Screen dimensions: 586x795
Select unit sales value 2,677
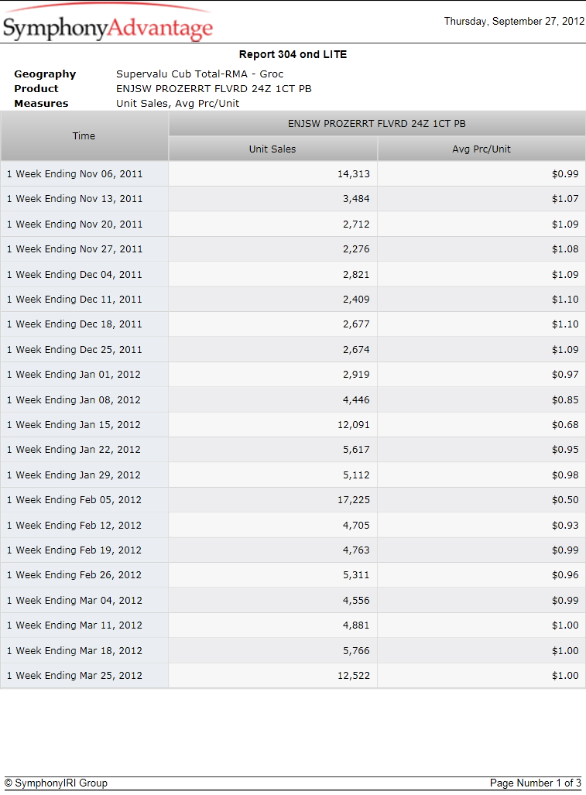[x=356, y=324]
